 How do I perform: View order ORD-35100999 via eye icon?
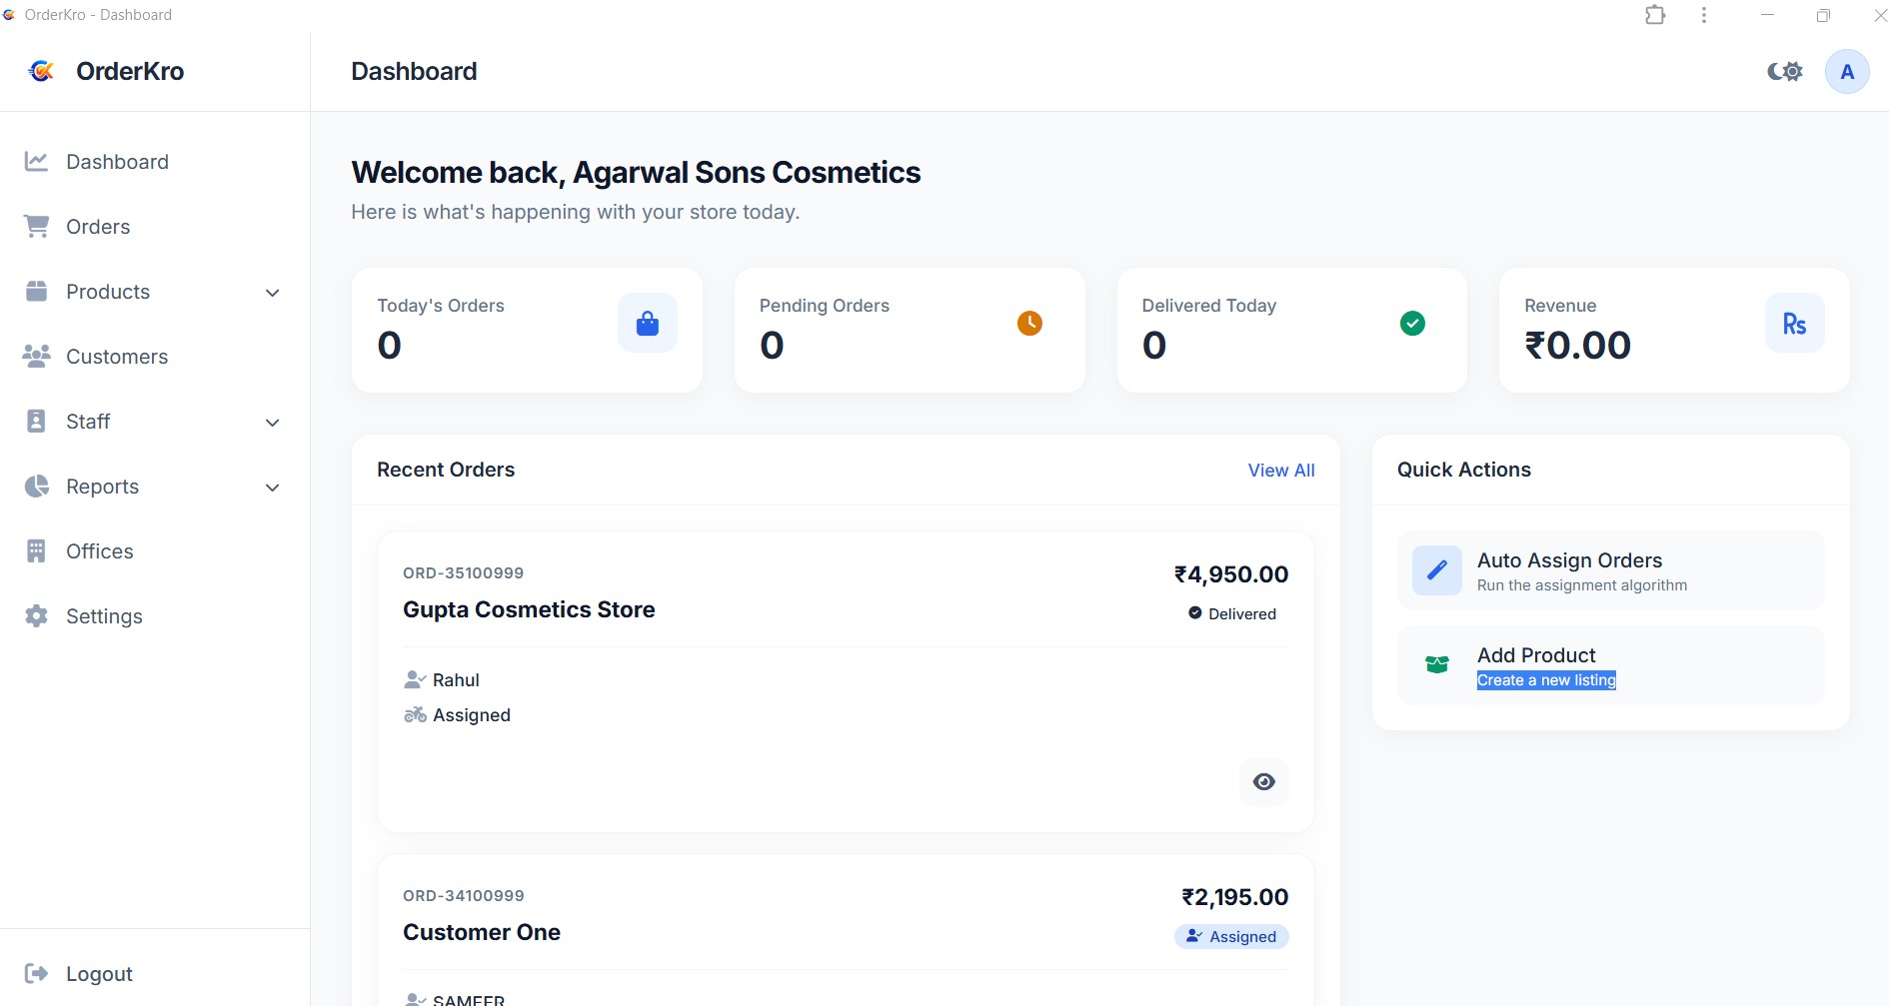(1264, 781)
